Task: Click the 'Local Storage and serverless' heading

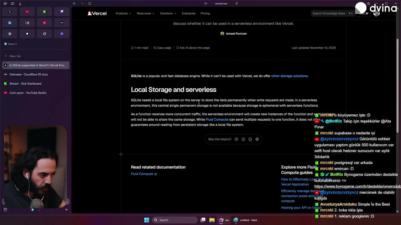Action: coord(174,90)
